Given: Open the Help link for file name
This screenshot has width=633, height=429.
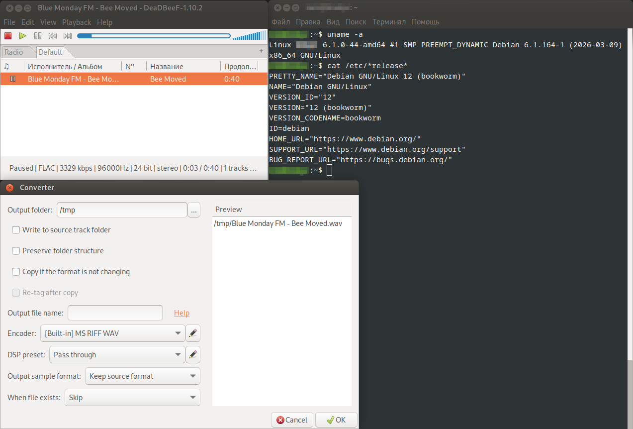Looking at the screenshot, I should pos(181,313).
